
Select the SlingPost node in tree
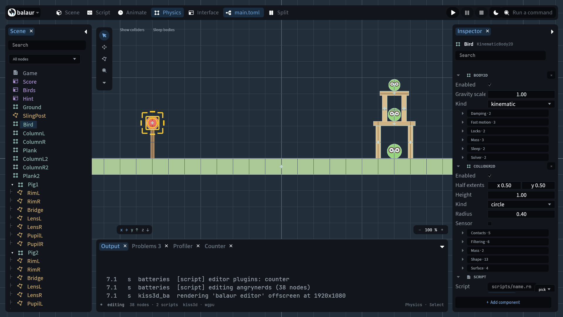(x=34, y=116)
